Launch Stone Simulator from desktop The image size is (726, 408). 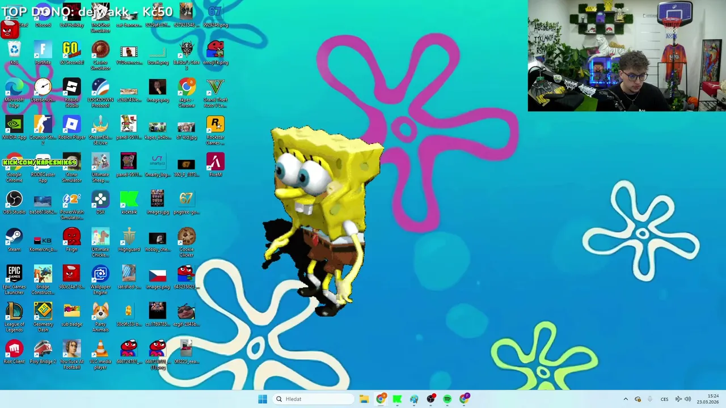tap(71, 168)
